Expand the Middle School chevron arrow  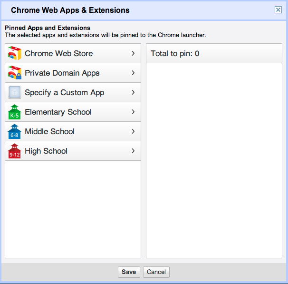[133, 131]
